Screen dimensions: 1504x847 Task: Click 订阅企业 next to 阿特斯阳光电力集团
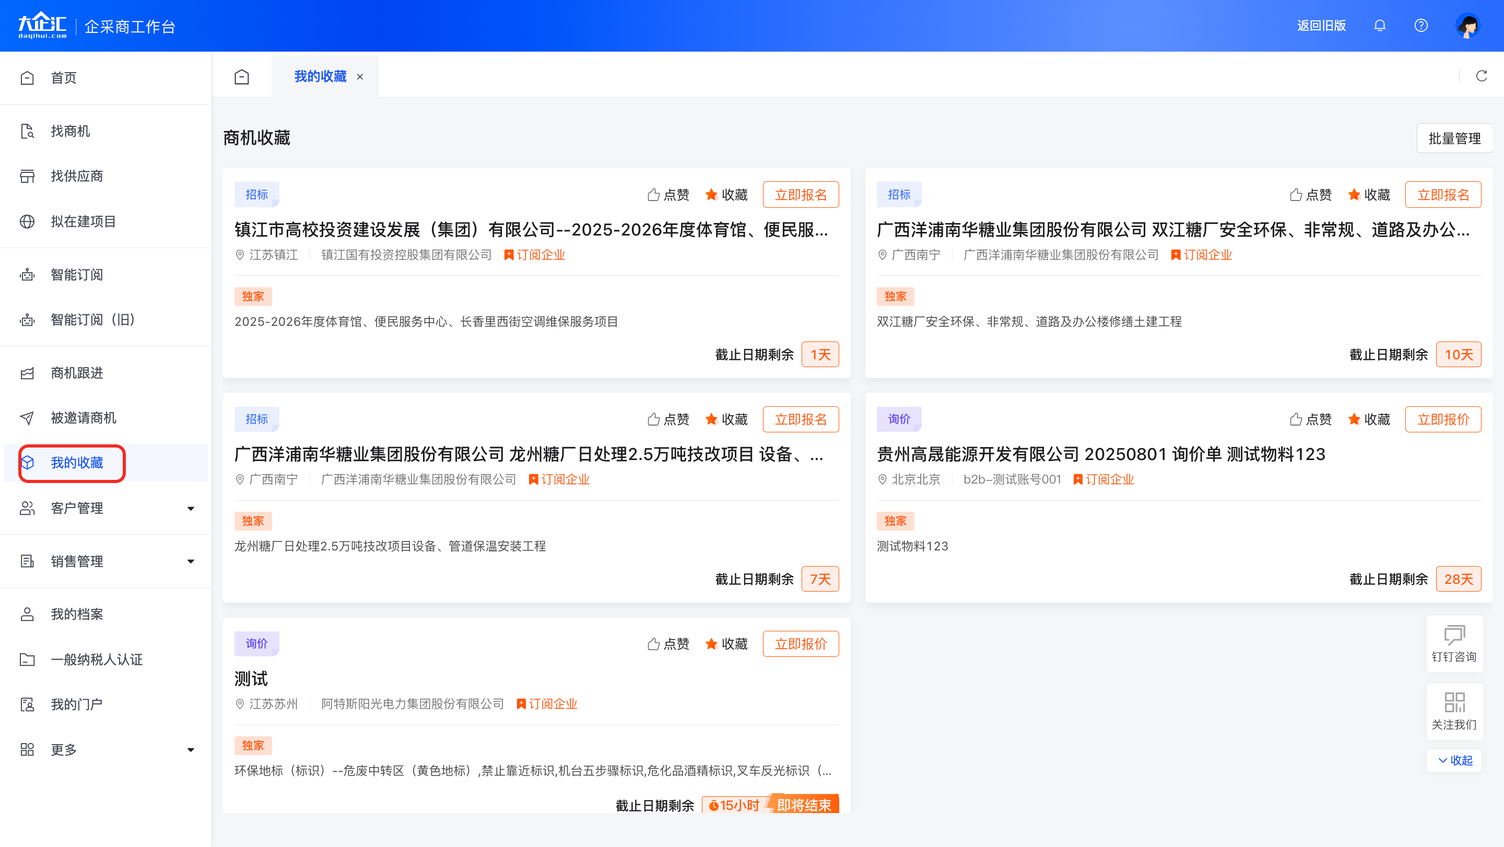pos(547,704)
